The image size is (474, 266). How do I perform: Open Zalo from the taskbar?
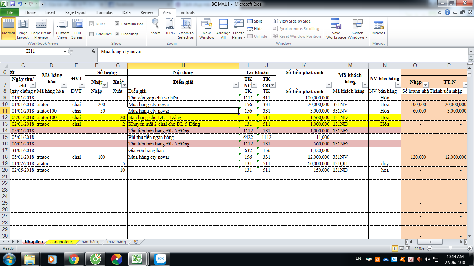pyautogui.click(x=160, y=259)
